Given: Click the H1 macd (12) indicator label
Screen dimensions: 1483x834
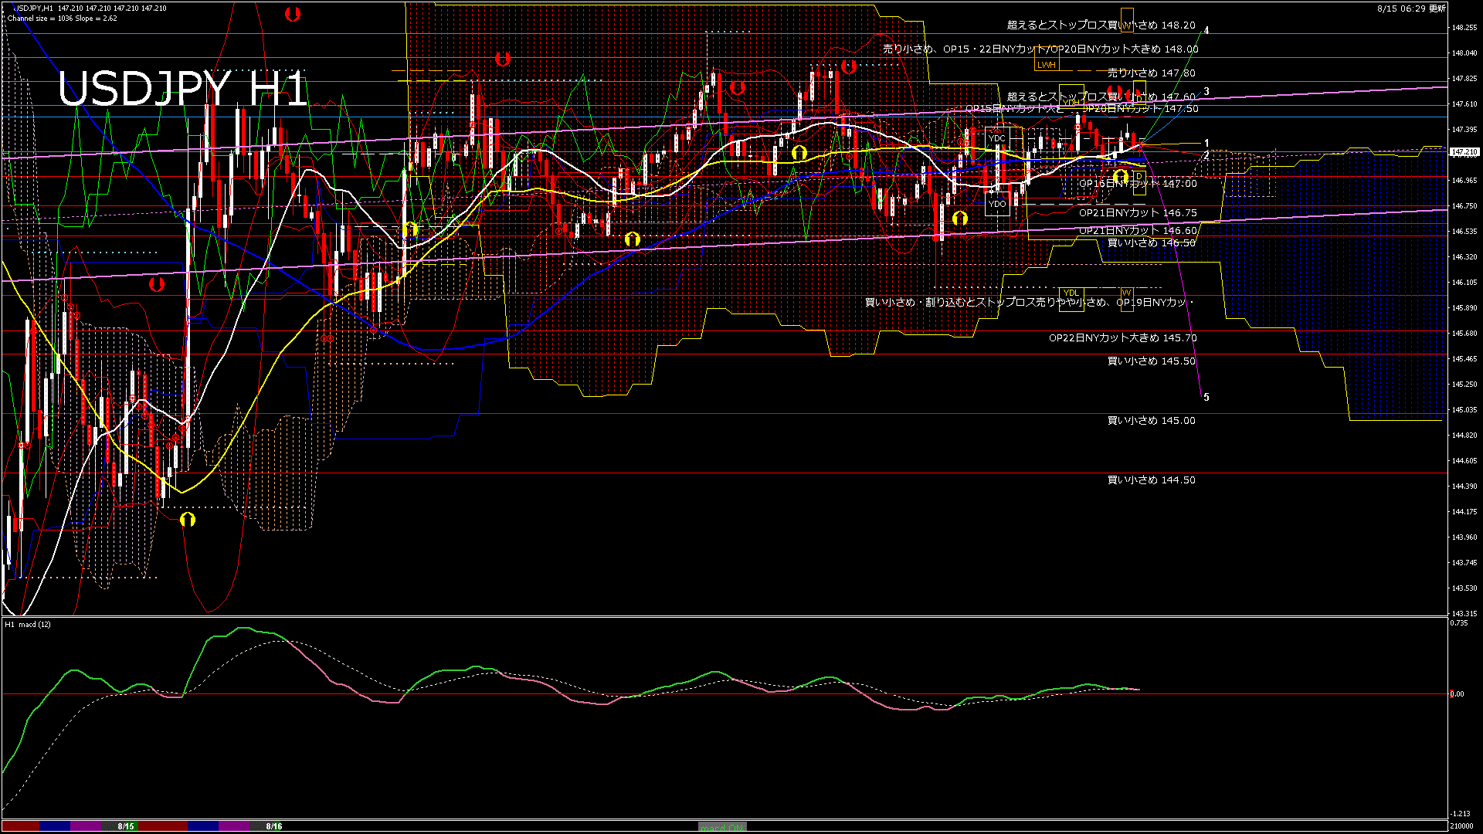Looking at the screenshot, I should (x=28, y=625).
